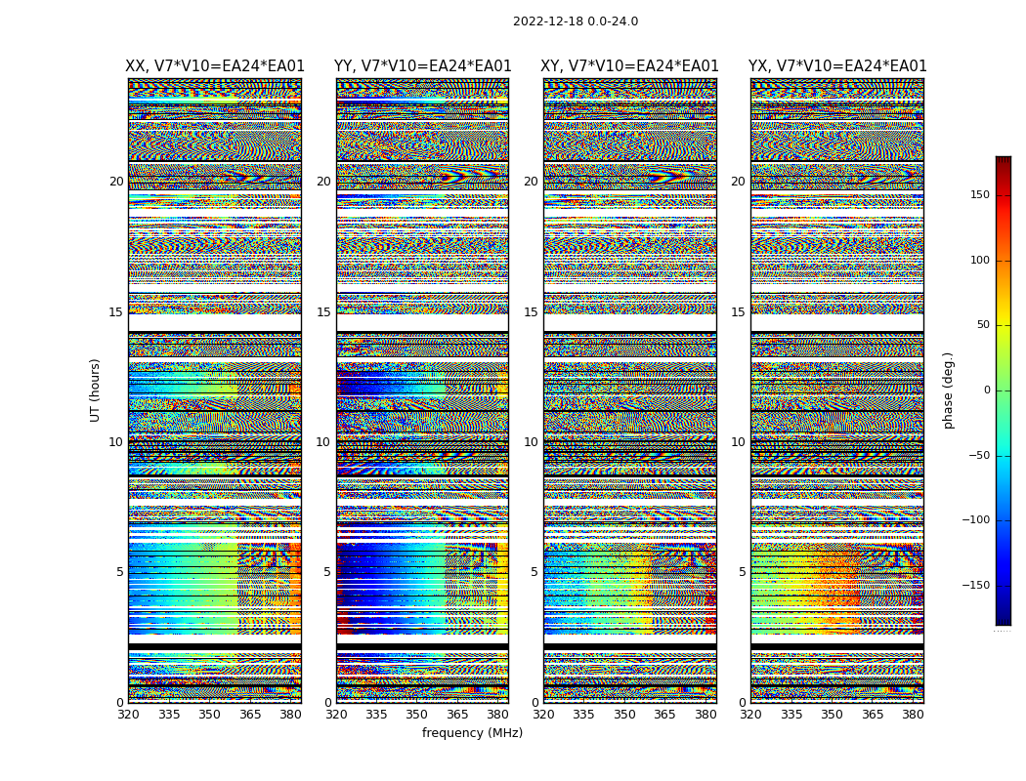Click the positive 150 colorbar tick label

[x=980, y=194]
